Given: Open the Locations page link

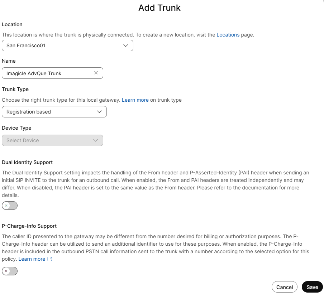Looking at the screenshot, I should click(x=228, y=35).
